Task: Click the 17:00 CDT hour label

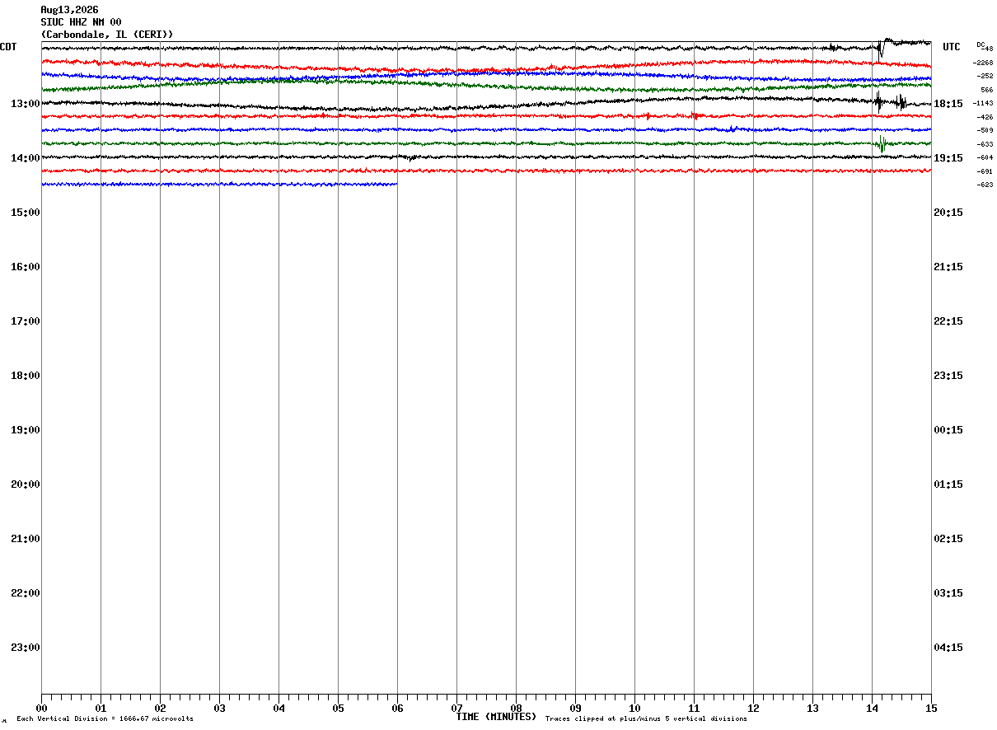Action: [25, 321]
